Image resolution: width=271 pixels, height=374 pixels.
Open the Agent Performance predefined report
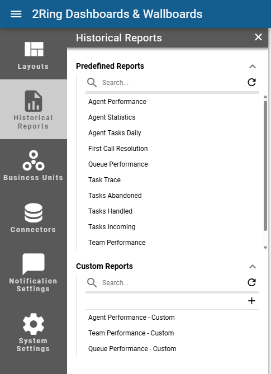(117, 102)
